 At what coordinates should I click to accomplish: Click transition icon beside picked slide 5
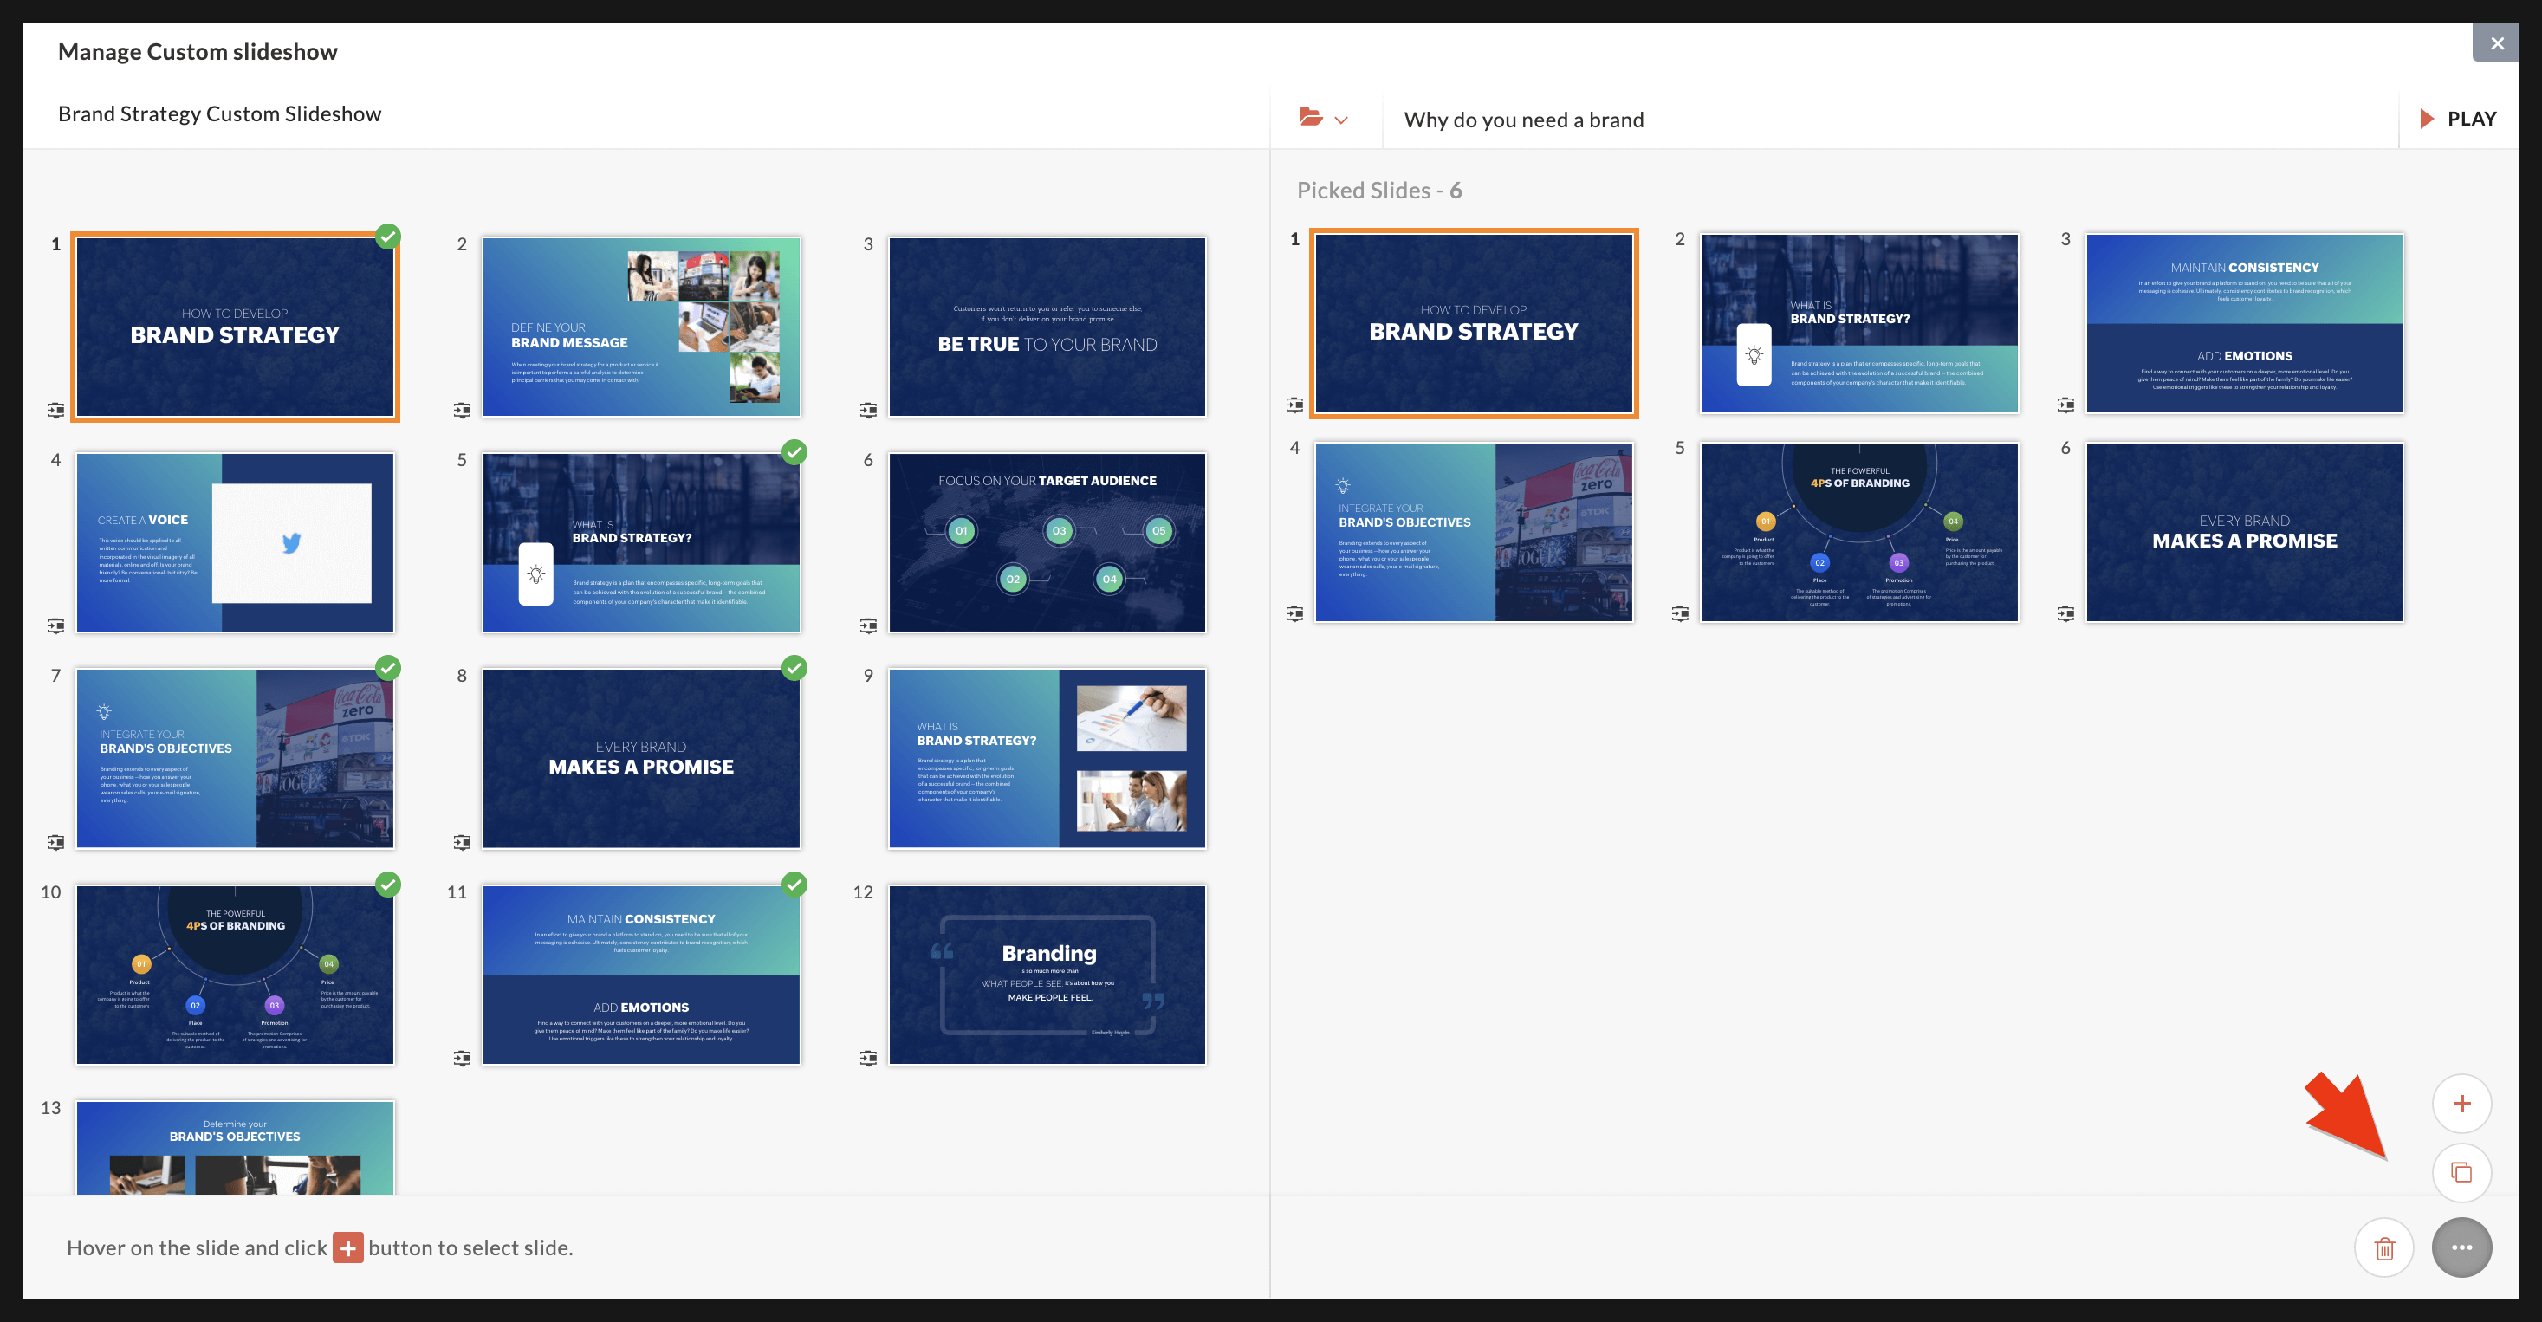1680,613
